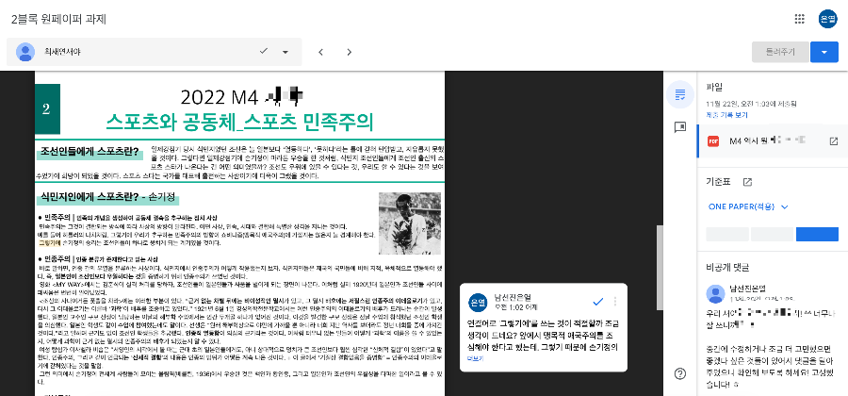The image size is (848, 396).
Task: Click the 은엽 avatar on the comment card
Action: (477, 302)
